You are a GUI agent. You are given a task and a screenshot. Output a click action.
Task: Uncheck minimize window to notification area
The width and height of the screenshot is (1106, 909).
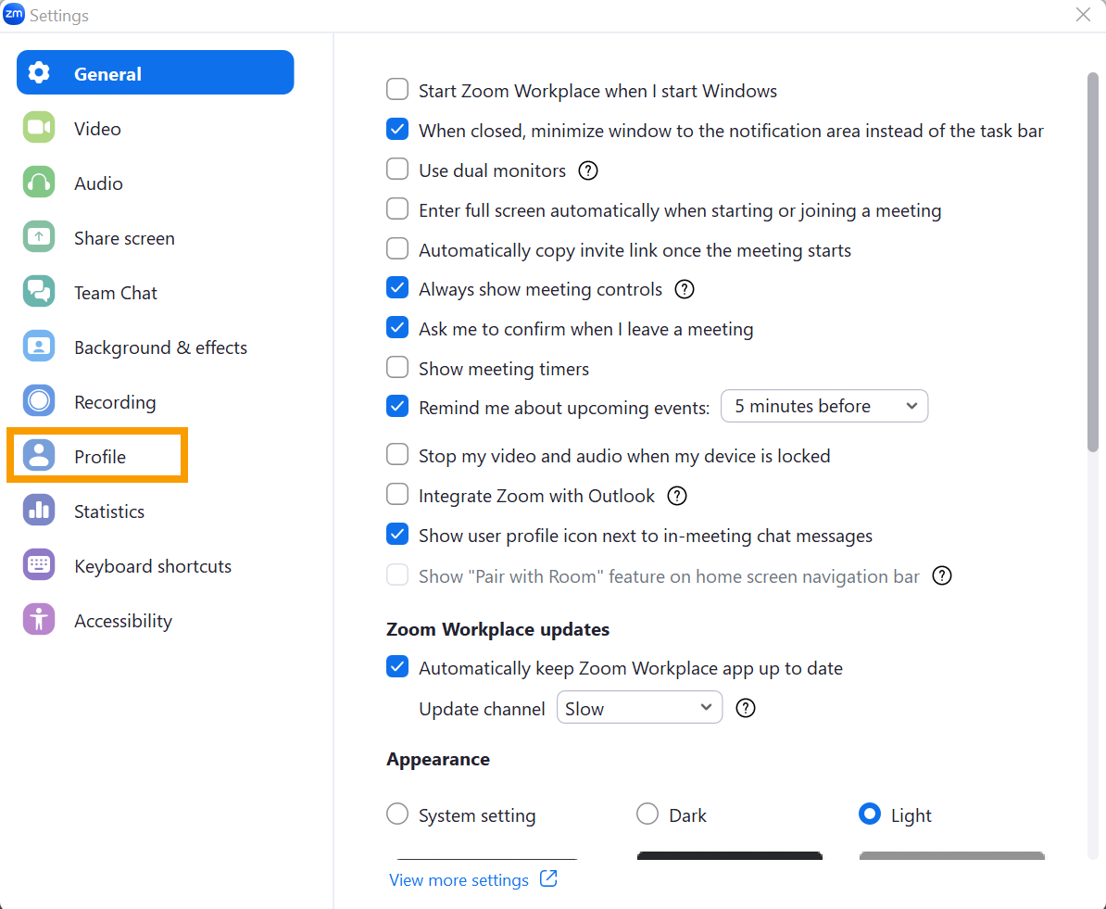pyautogui.click(x=397, y=129)
